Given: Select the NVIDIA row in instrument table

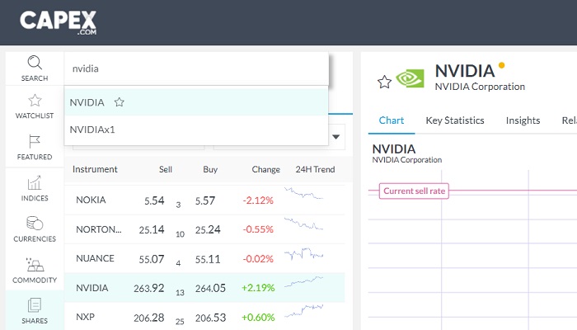Looking at the screenshot, I should (204, 288).
